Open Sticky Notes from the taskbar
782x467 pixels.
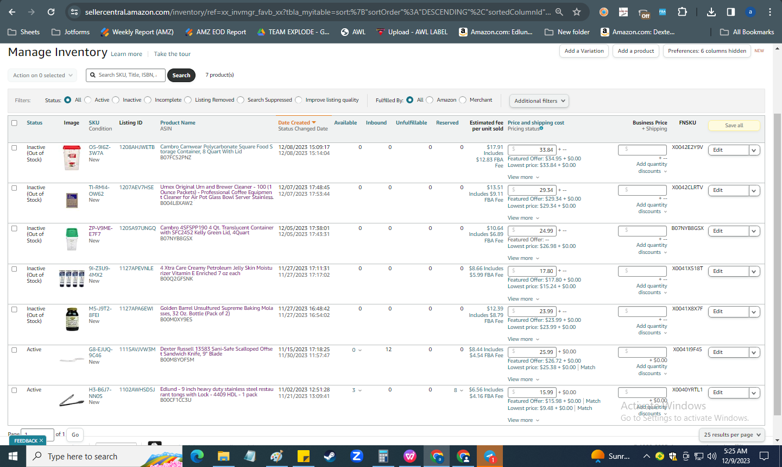click(x=304, y=456)
